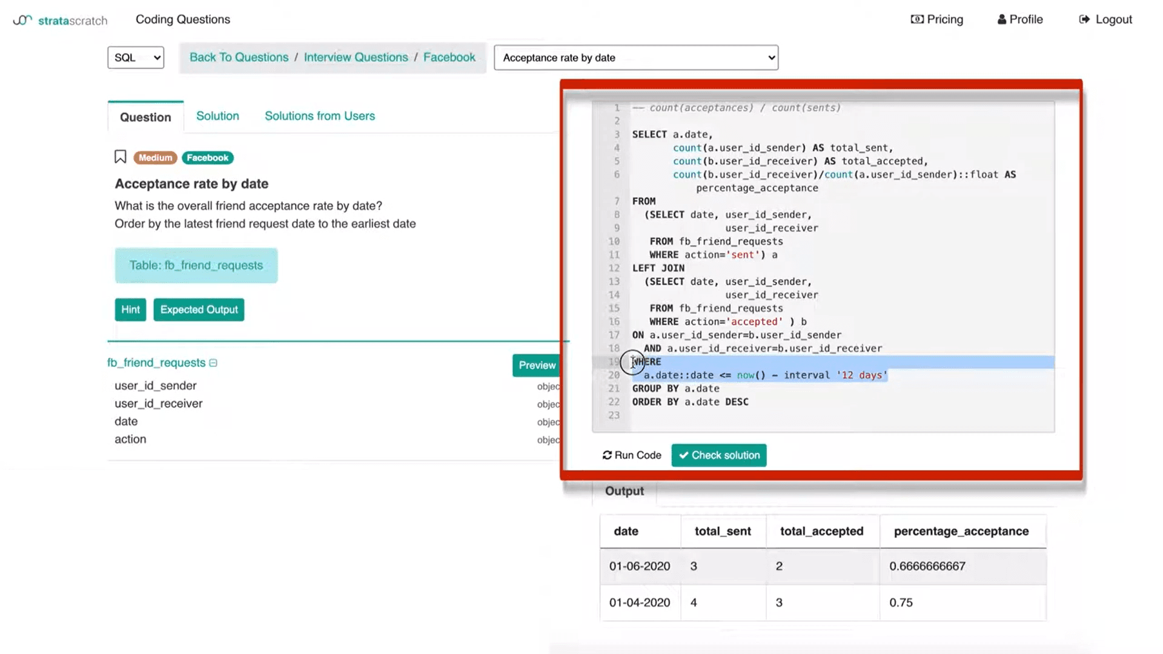
Task: Click the Profile user icon
Action: coord(1002,19)
